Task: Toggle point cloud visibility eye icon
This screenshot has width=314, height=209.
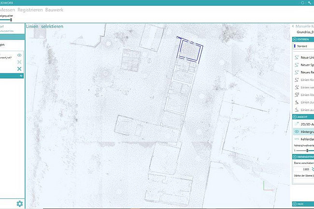Action: [20, 56]
